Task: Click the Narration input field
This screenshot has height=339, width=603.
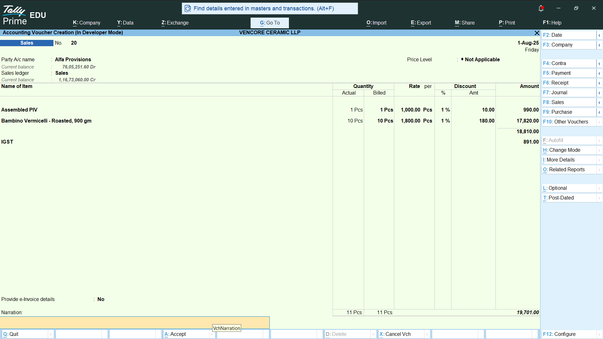Action: 135,323
